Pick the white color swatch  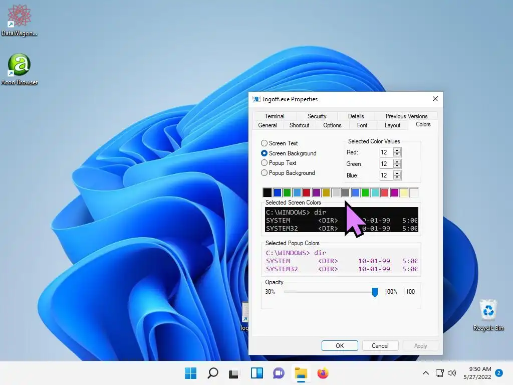[414, 192]
